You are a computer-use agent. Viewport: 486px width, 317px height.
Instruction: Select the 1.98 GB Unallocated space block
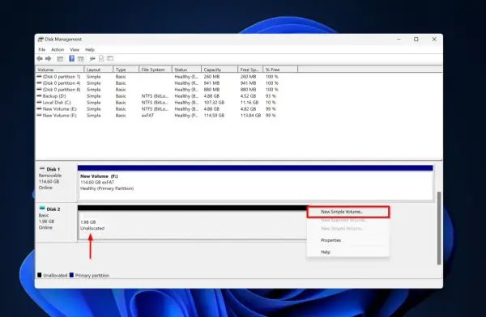[x=192, y=225]
